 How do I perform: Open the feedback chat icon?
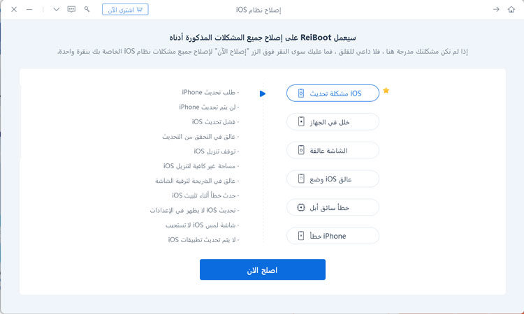[x=71, y=9]
